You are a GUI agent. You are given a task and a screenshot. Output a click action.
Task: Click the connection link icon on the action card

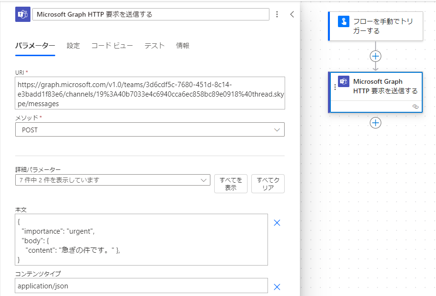point(416,107)
